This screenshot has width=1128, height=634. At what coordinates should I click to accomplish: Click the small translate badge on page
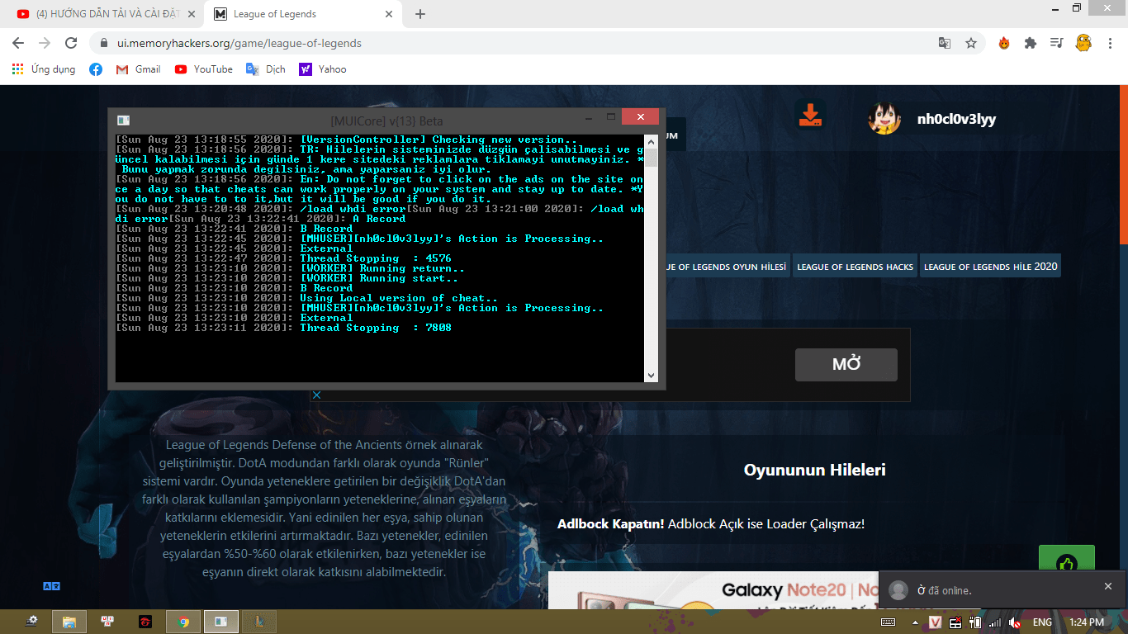pyautogui.click(x=51, y=586)
